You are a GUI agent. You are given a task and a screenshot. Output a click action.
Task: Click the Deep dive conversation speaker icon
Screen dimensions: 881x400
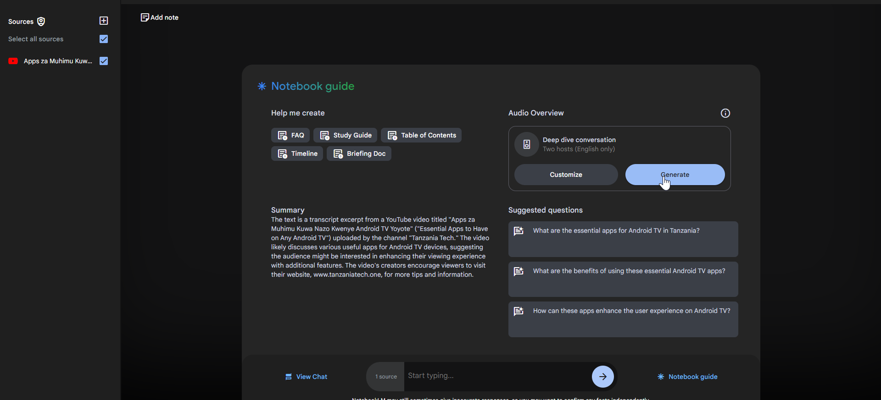click(x=527, y=144)
